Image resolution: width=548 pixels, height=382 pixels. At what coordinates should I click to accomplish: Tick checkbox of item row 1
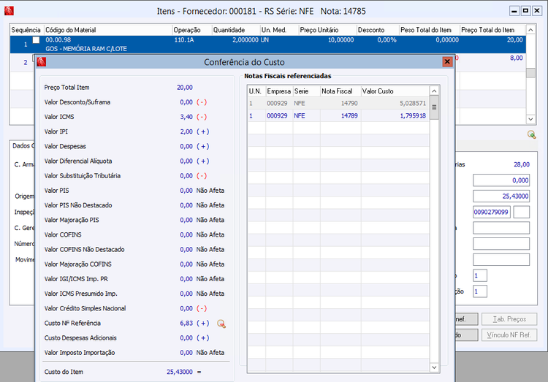coord(36,40)
